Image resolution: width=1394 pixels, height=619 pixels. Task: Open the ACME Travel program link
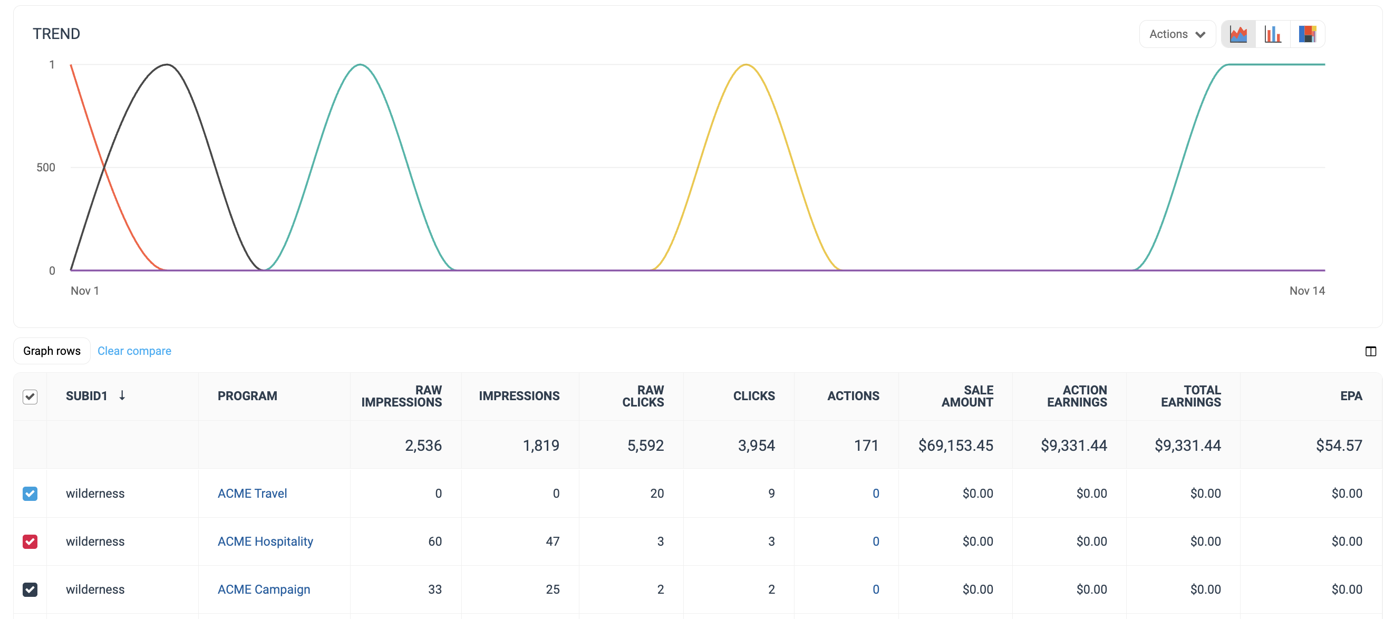pos(252,494)
